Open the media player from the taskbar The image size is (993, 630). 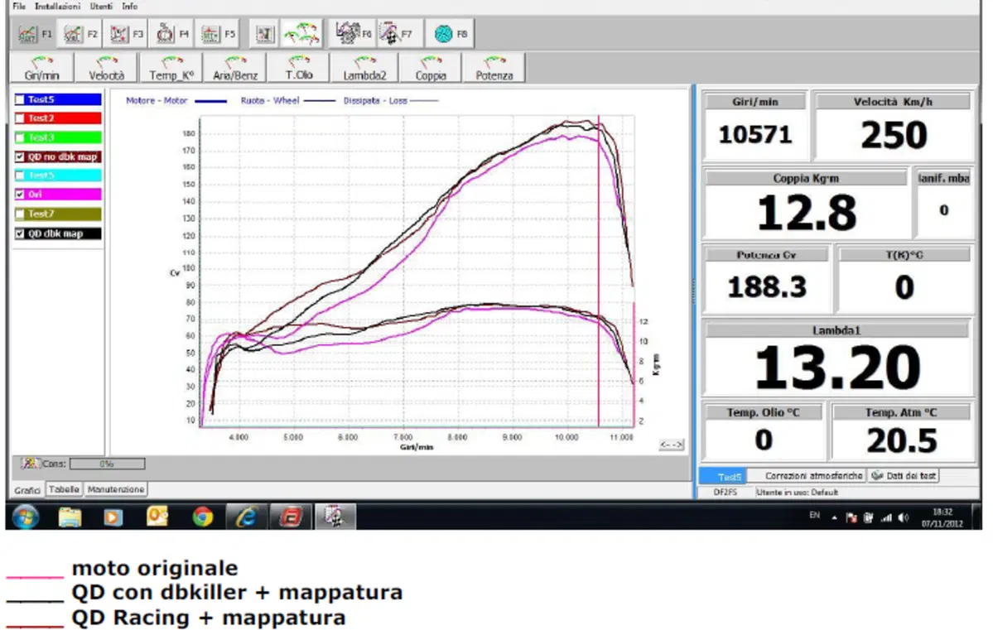(113, 517)
